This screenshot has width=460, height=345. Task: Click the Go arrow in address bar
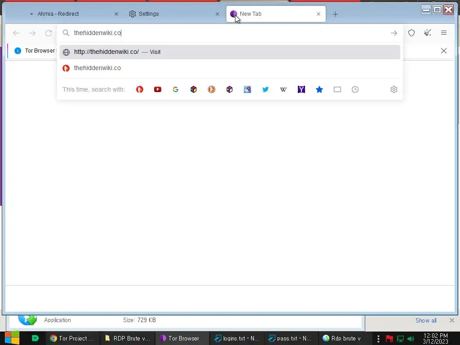point(394,33)
